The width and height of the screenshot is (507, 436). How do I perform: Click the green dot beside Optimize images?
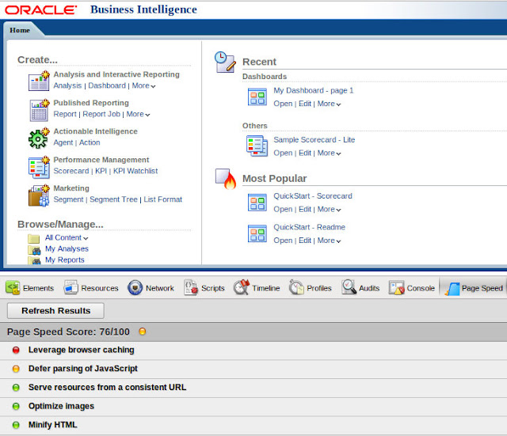[16, 406]
